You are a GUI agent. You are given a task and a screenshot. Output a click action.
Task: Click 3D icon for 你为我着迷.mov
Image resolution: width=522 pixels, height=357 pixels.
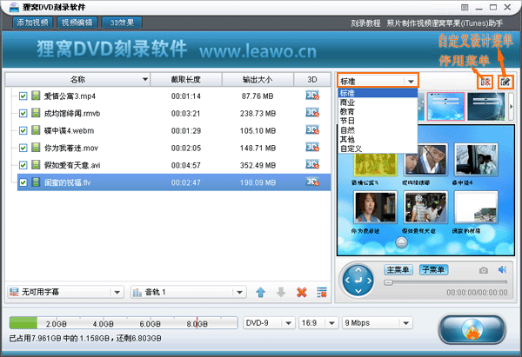[x=312, y=148]
